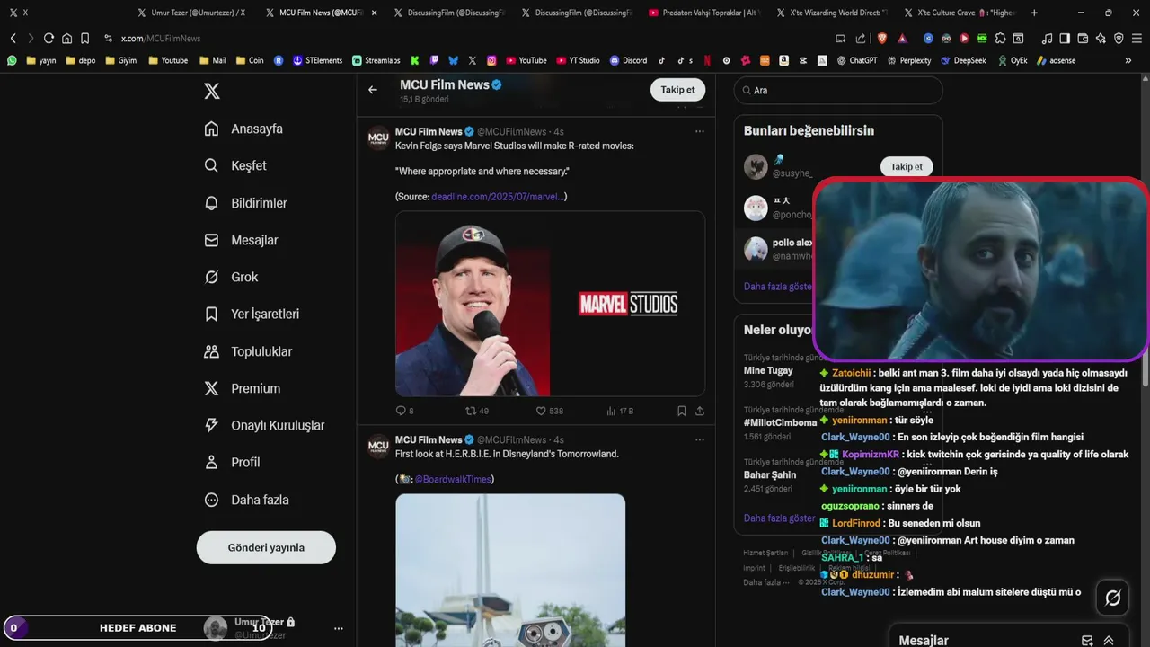This screenshot has width=1150, height=647.
Task: Bookmark the Marvel Studios tweet
Action: pos(682,411)
